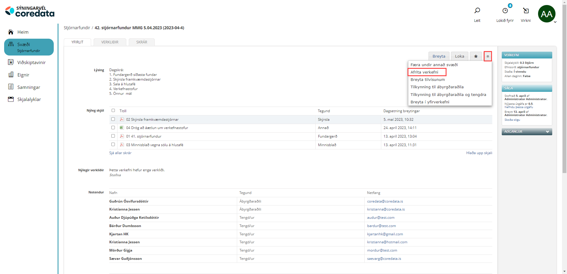
Task: Click the star favorite button
Action: pos(476,56)
